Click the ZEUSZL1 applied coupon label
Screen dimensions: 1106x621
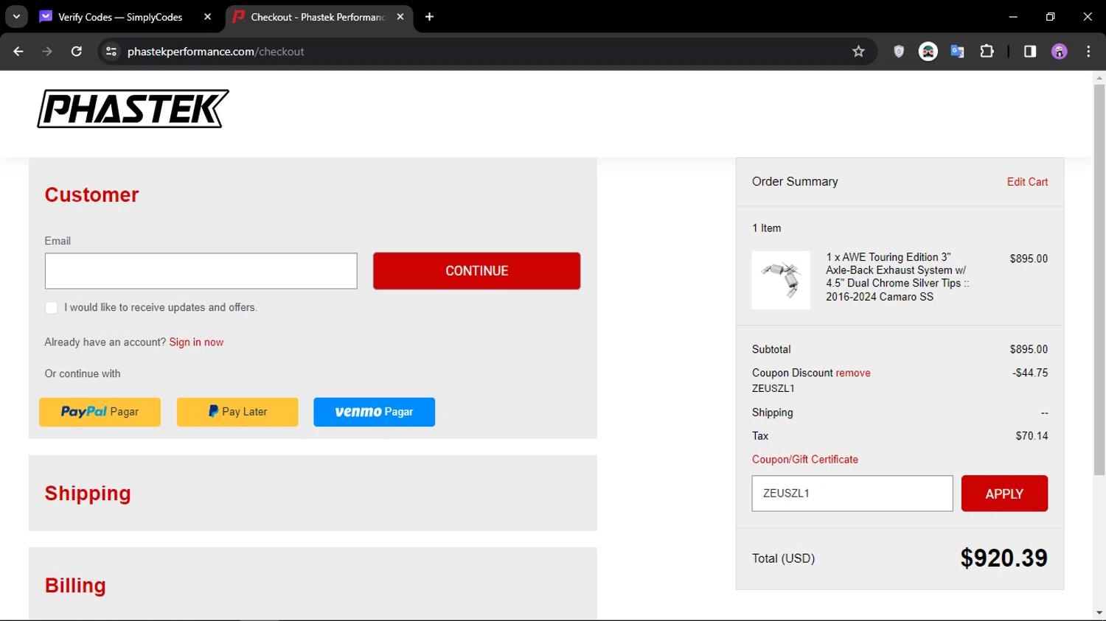point(773,388)
